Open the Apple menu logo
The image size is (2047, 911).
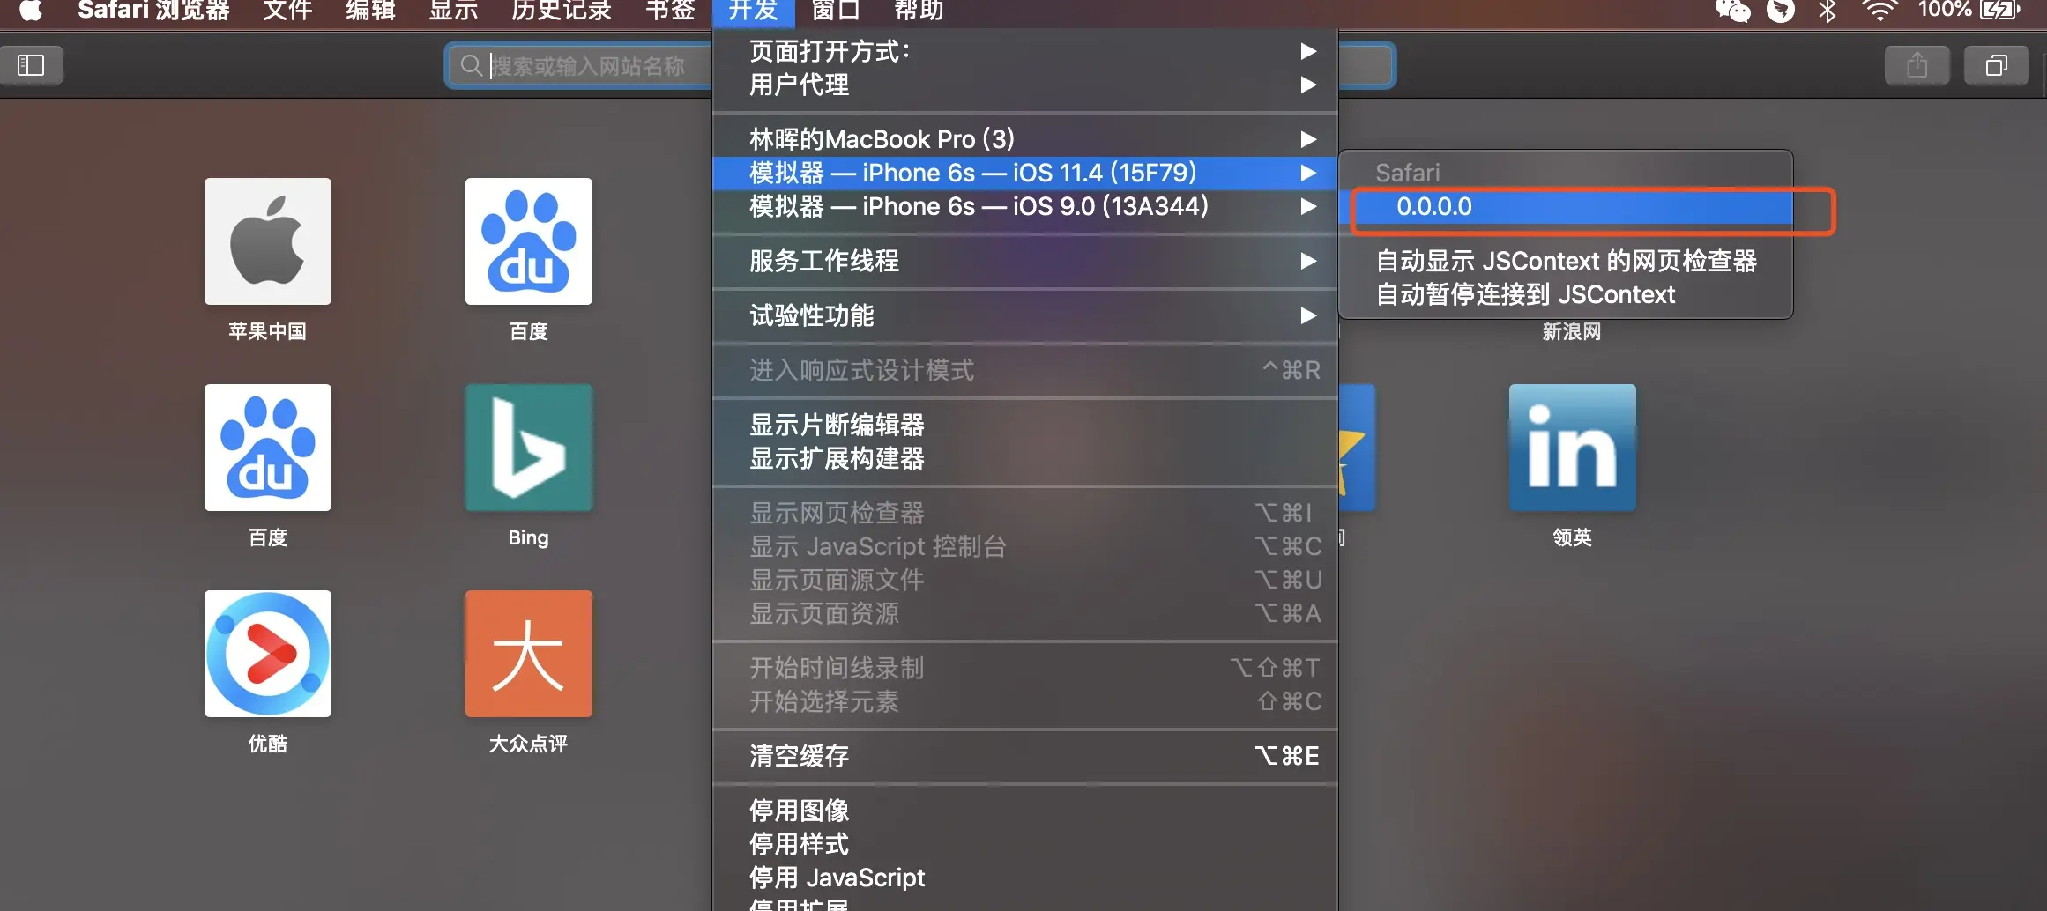(31, 11)
